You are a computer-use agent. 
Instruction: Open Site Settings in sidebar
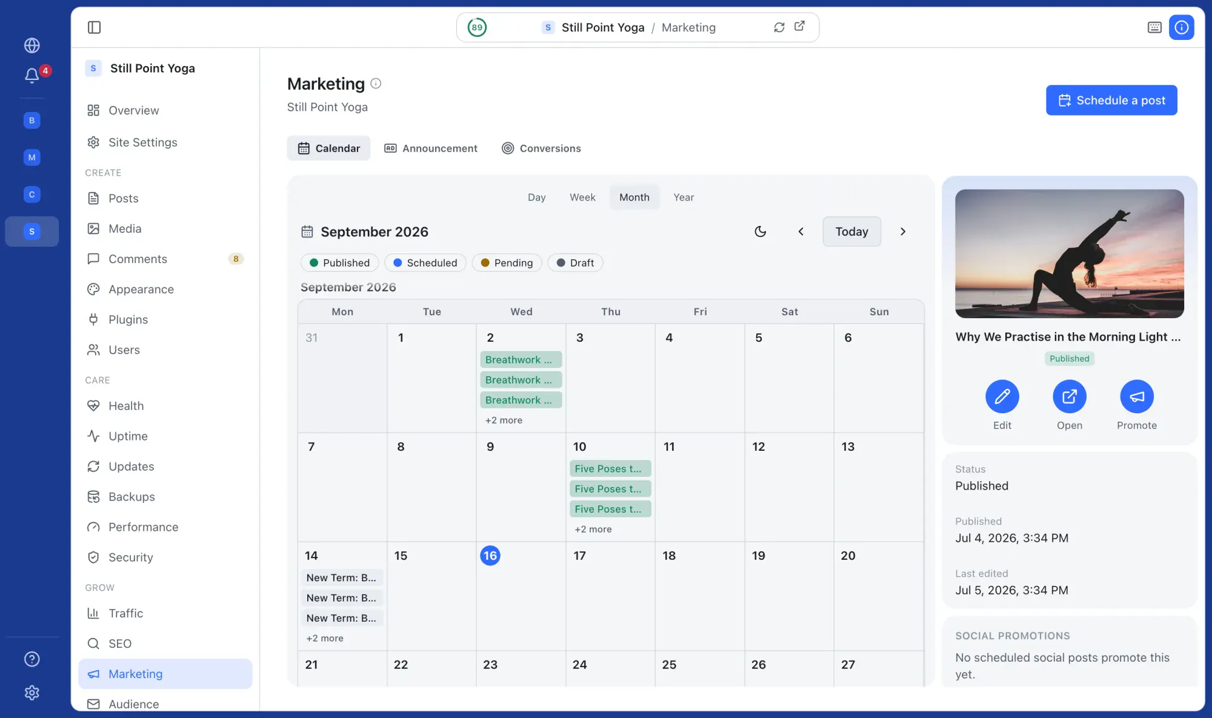pyautogui.click(x=165, y=142)
